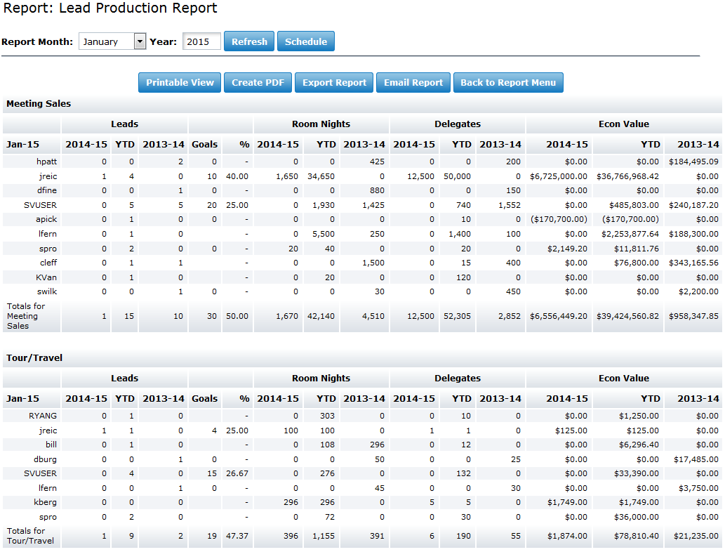The height and width of the screenshot is (552, 725).
Task: Click the KVan row name
Action: click(46, 277)
